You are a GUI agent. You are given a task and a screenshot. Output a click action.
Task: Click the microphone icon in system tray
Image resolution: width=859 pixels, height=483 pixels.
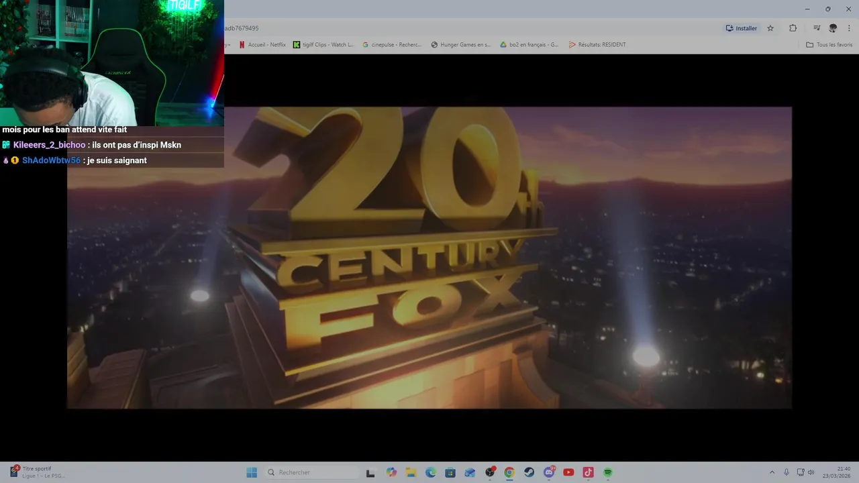pyautogui.click(x=787, y=472)
